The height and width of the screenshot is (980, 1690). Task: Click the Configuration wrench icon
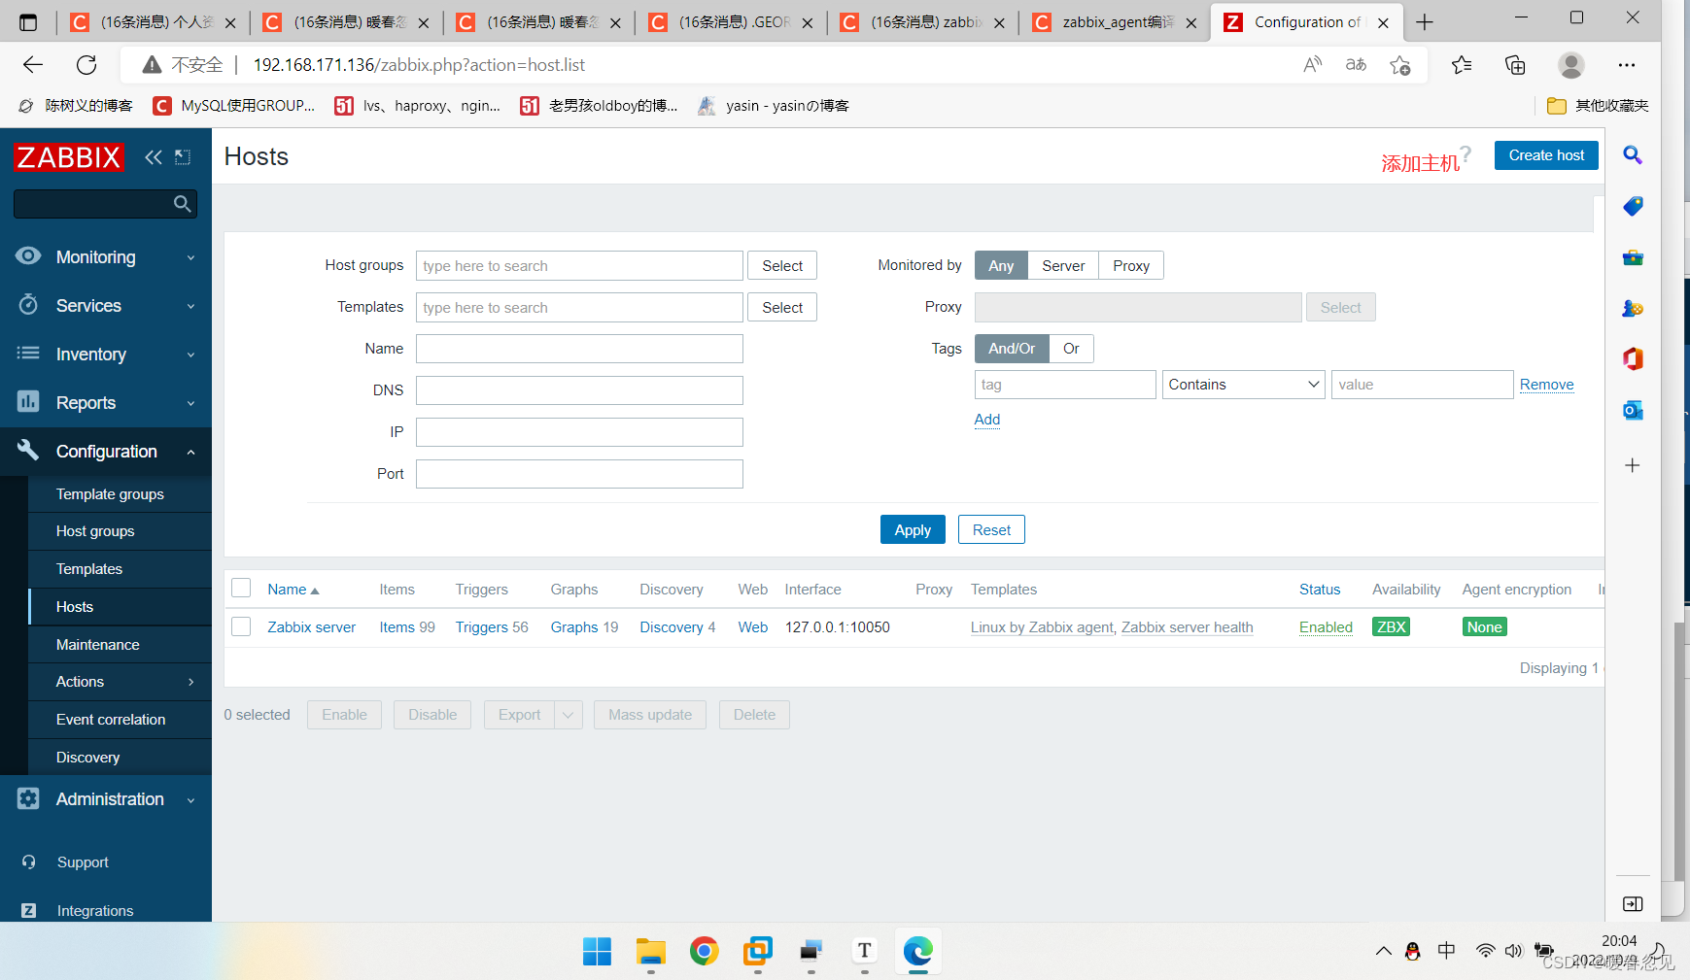click(28, 451)
